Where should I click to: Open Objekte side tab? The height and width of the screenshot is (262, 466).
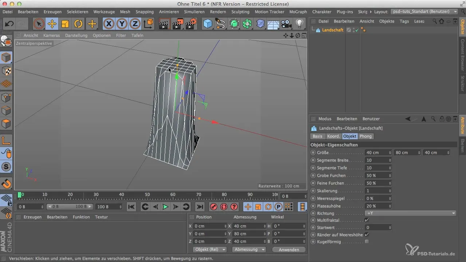click(x=462, y=27)
